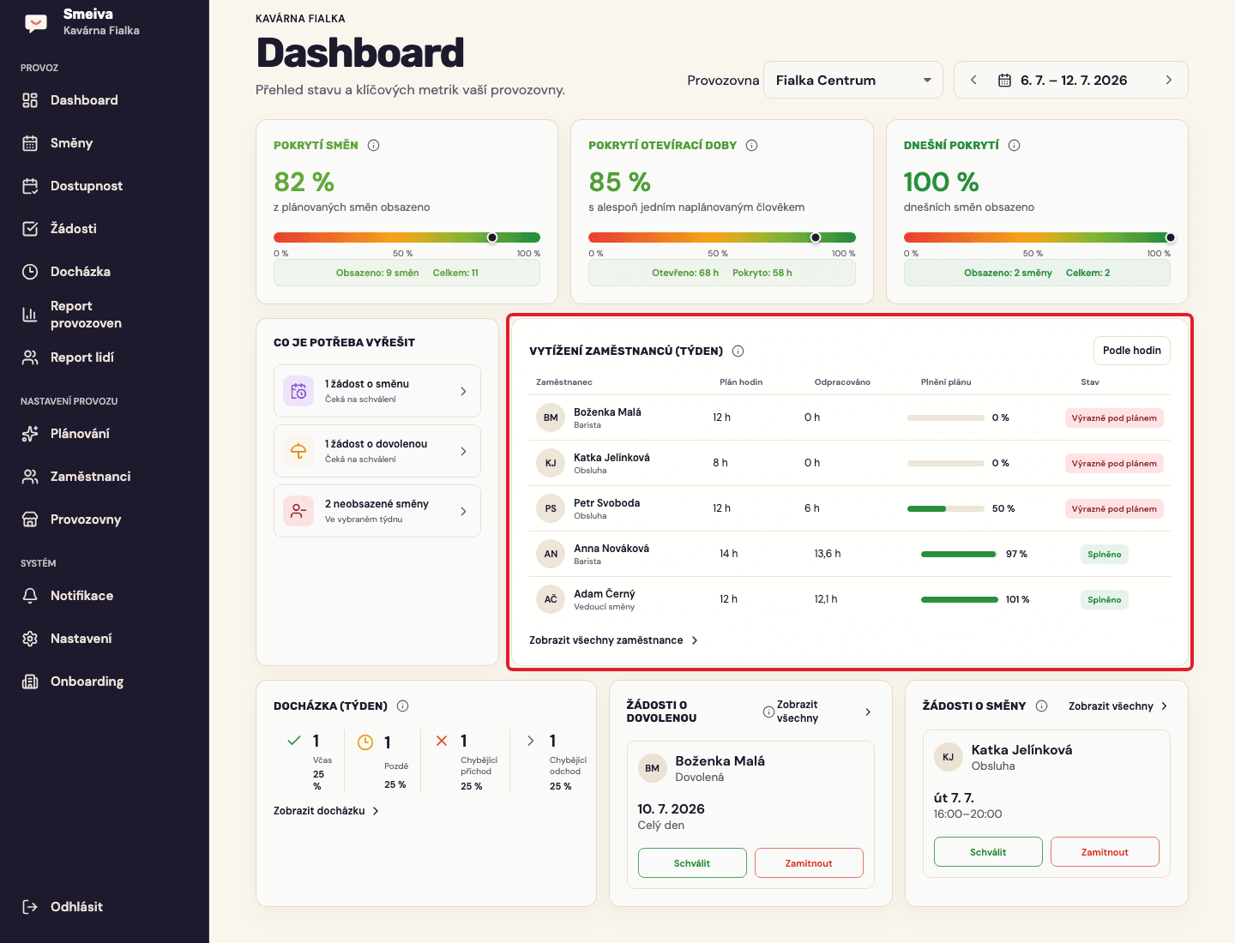Expand the 2 neobsazené směny item
Viewport: 1235px width, 943px height.
377,511
